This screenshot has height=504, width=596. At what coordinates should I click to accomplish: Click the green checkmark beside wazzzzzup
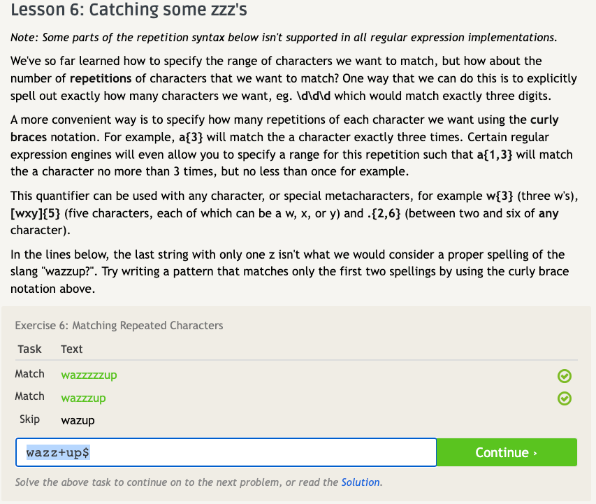(565, 376)
